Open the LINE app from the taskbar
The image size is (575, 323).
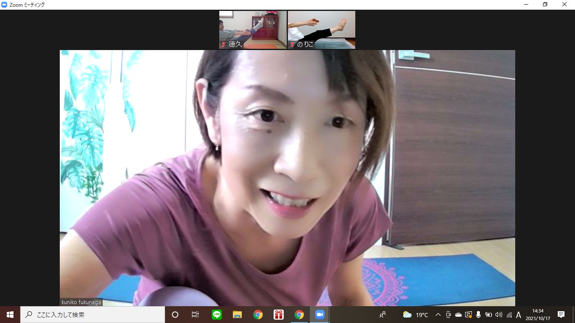[x=217, y=315]
